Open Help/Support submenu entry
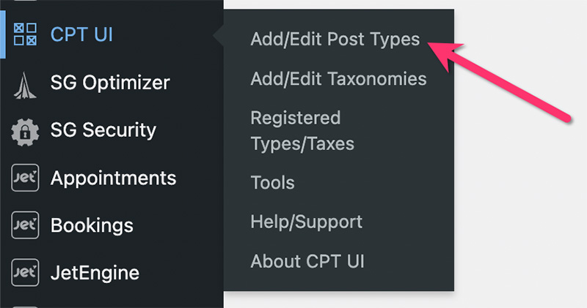This screenshot has height=308, width=587. [306, 222]
